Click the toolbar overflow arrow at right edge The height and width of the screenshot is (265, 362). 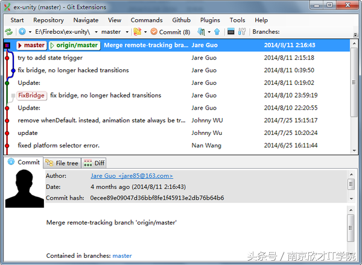(355, 35)
